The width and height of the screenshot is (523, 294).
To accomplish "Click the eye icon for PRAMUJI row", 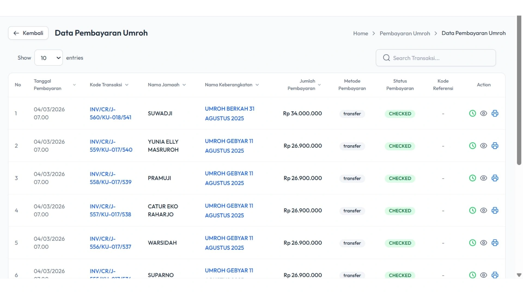I will 484,178.
